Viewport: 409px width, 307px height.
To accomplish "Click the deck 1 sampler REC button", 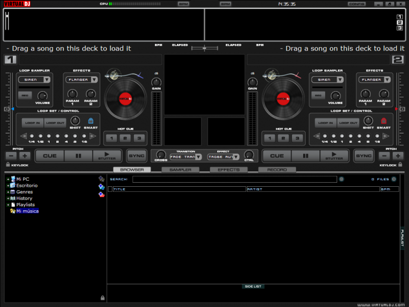I will (25, 96).
